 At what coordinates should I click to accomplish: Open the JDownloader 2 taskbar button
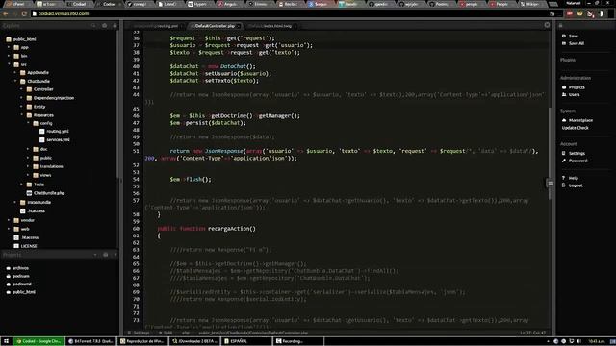click(x=195, y=341)
